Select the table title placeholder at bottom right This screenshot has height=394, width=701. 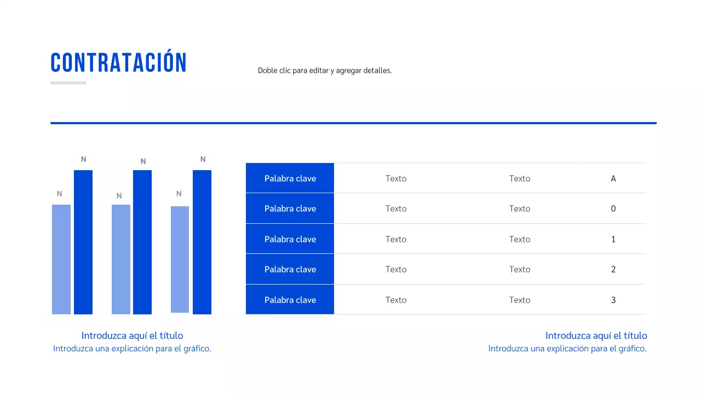(596, 335)
